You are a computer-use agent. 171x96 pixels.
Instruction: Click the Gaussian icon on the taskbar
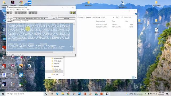click(x=107, y=94)
